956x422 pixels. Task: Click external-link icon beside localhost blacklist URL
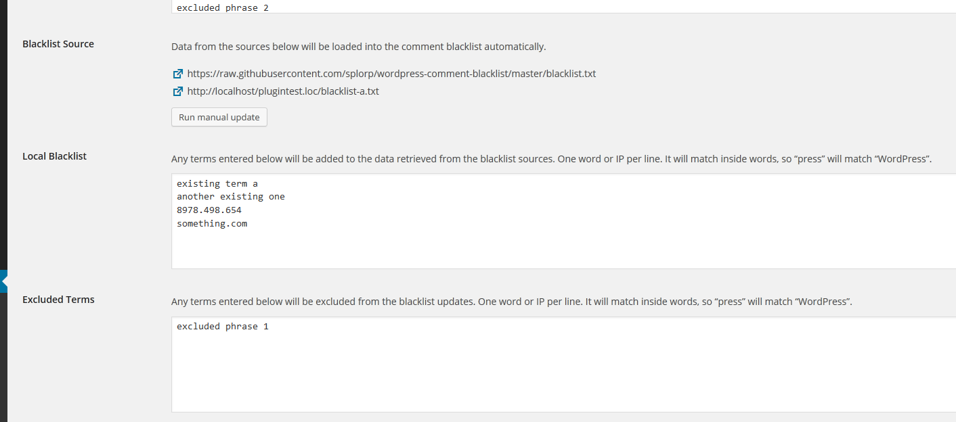(x=178, y=91)
